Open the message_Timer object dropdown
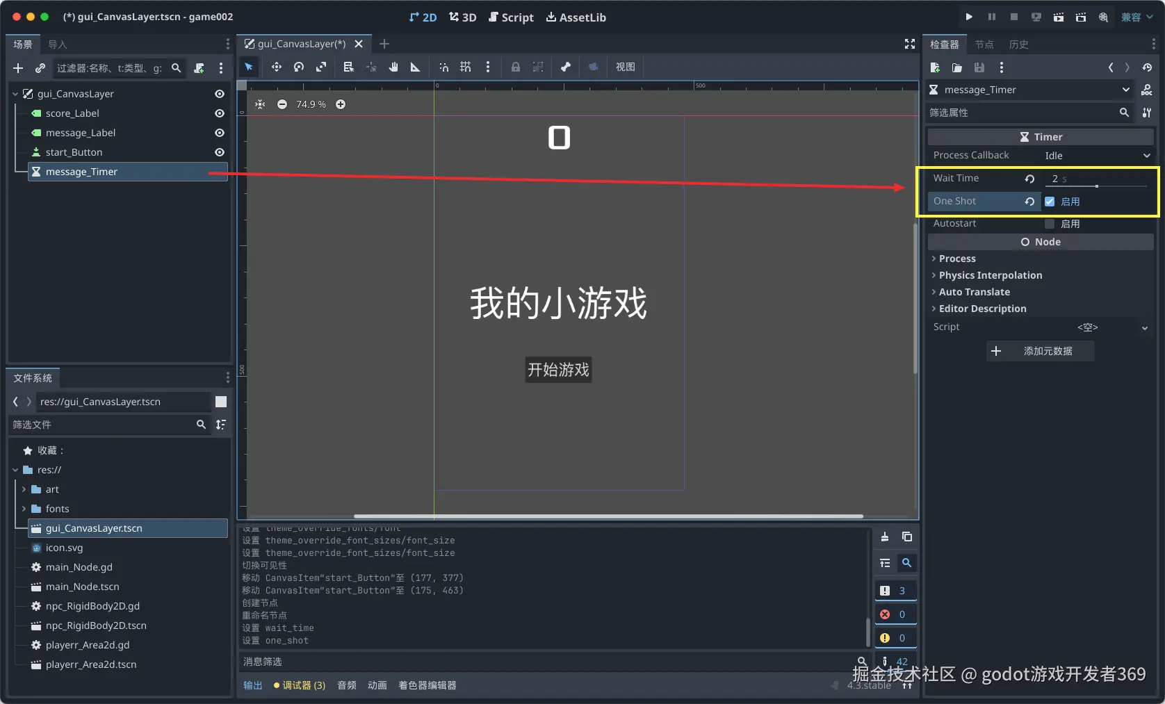The height and width of the screenshot is (704, 1165). point(1030,90)
